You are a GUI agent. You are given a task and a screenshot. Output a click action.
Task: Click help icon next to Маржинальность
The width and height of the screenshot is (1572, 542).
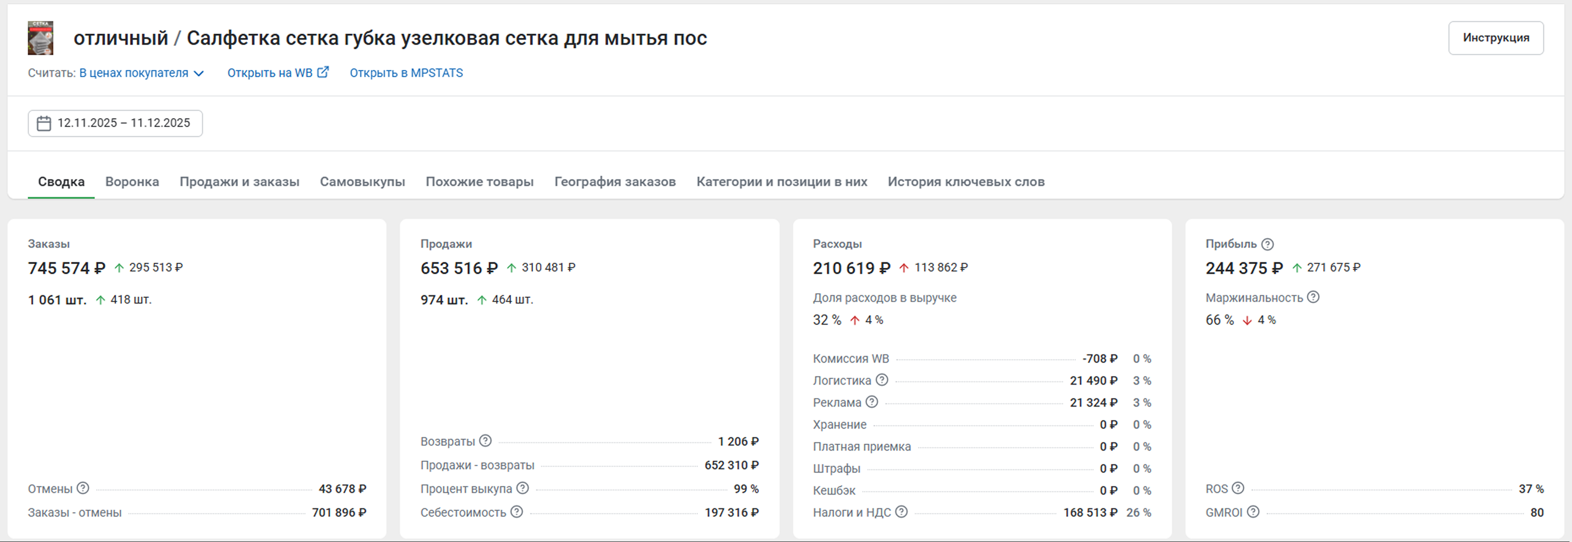[x=1313, y=297]
